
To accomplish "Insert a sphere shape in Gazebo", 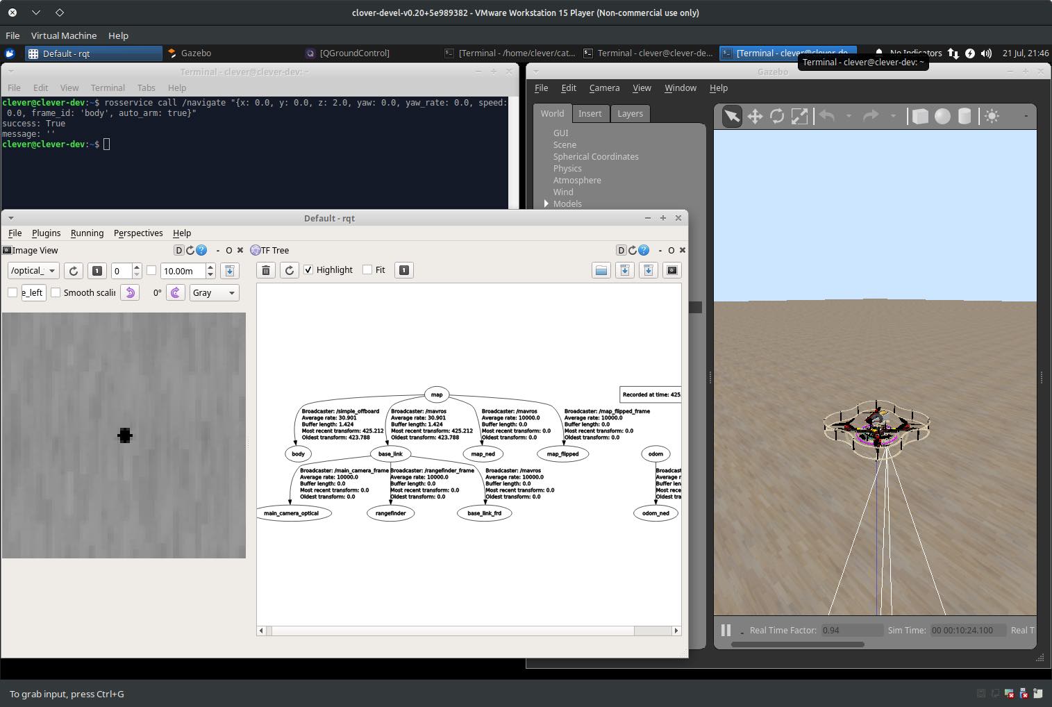I will coord(942,117).
